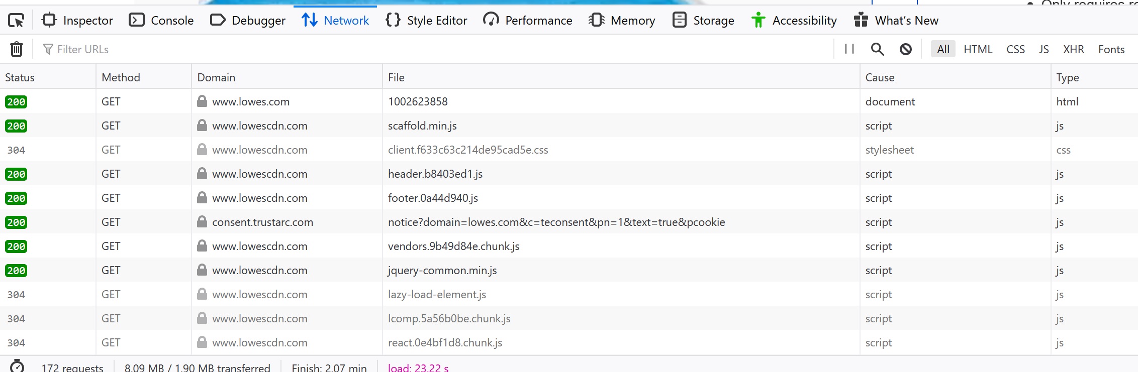The image size is (1138, 372).
Task: Click the document cause cell
Action: click(890, 101)
